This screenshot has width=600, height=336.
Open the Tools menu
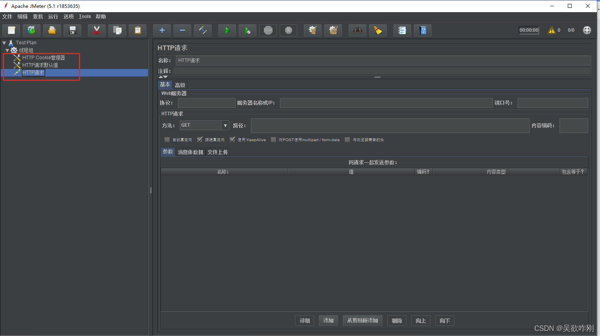pos(85,16)
